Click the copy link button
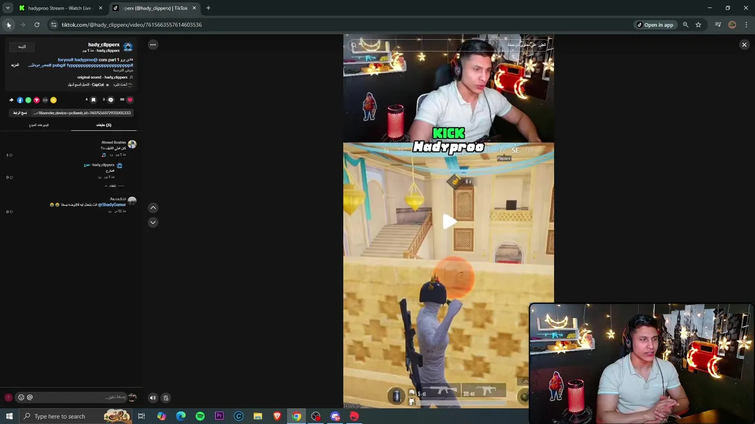Image resolution: width=755 pixels, height=424 pixels. pyautogui.click(x=20, y=112)
